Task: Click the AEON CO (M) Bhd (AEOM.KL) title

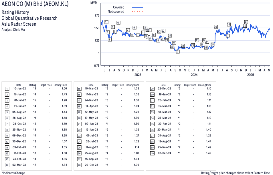Action: [35, 4]
